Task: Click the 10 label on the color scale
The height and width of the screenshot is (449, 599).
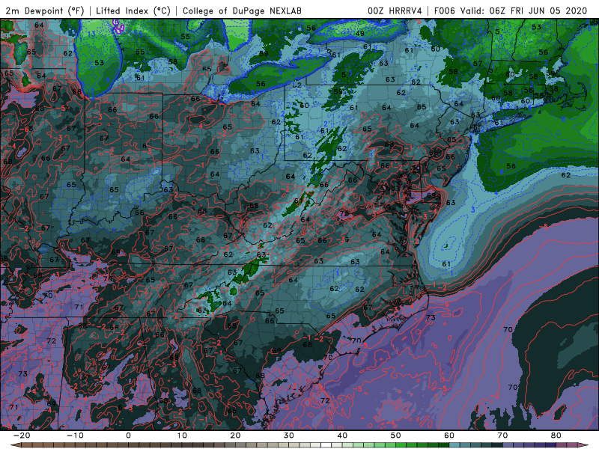Action: pos(182,436)
